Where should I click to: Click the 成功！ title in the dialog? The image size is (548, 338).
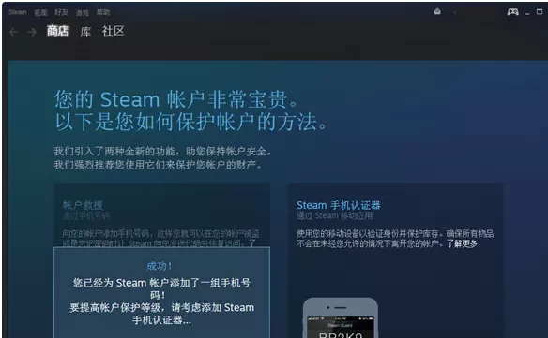(160, 266)
